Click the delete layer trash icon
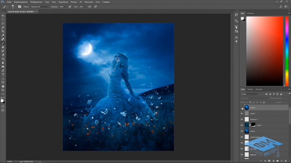Screen dimensions: 291x163 coord(286,161)
